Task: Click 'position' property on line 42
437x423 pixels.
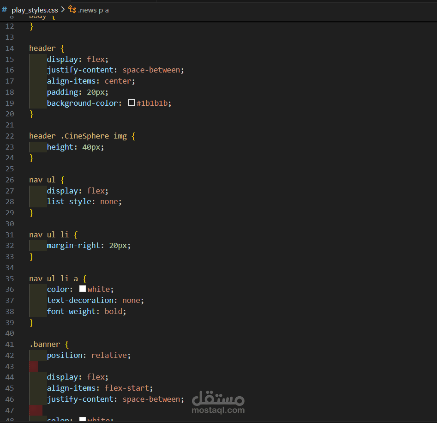Action: tap(65, 355)
